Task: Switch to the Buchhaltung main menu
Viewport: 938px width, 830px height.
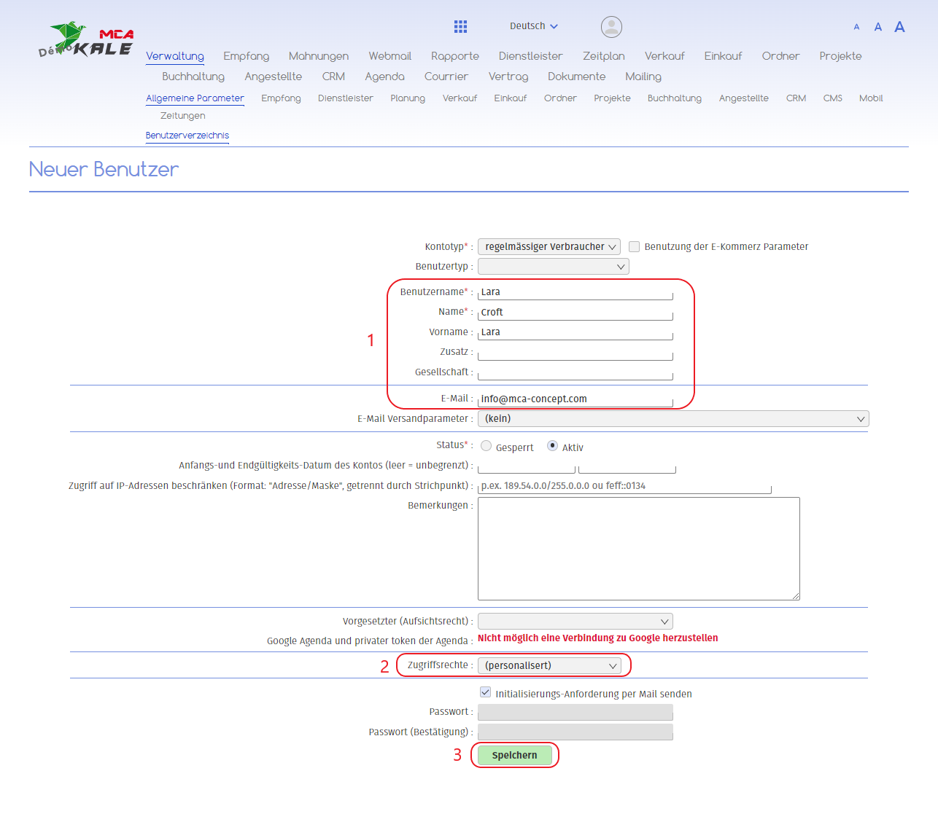Action: pyautogui.click(x=193, y=77)
